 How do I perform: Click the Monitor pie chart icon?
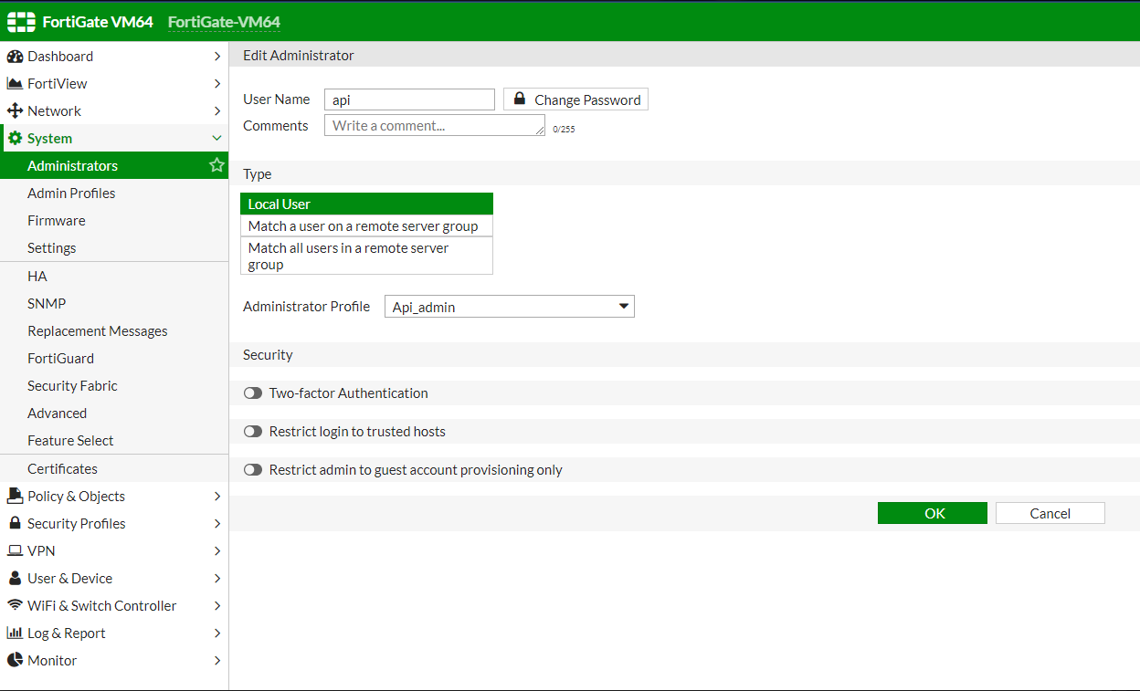15,660
